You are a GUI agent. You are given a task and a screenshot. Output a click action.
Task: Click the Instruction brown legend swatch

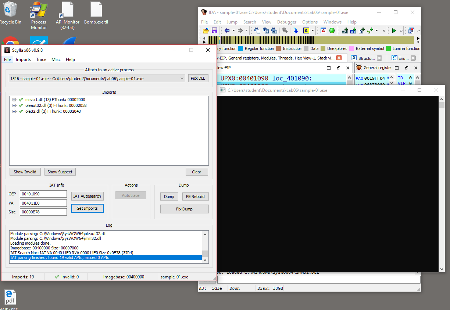pyautogui.click(x=279, y=48)
